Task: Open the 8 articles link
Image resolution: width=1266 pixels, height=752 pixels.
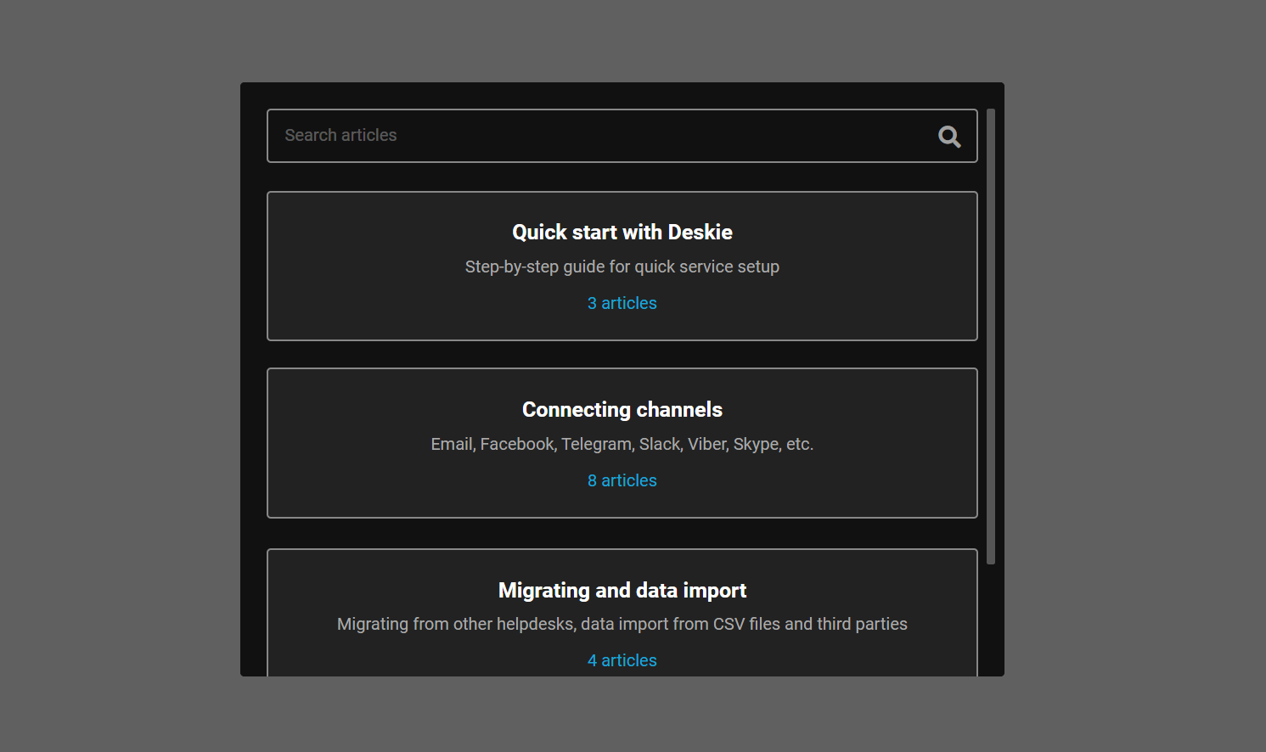Action: click(622, 480)
